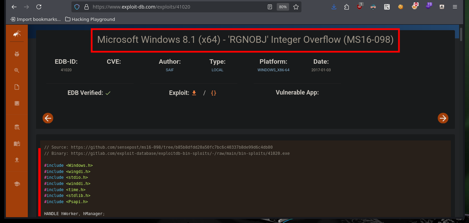Open the GHDB search sidebar icon
The height and width of the screenshot is (223, 469).
tap(17, 71)
